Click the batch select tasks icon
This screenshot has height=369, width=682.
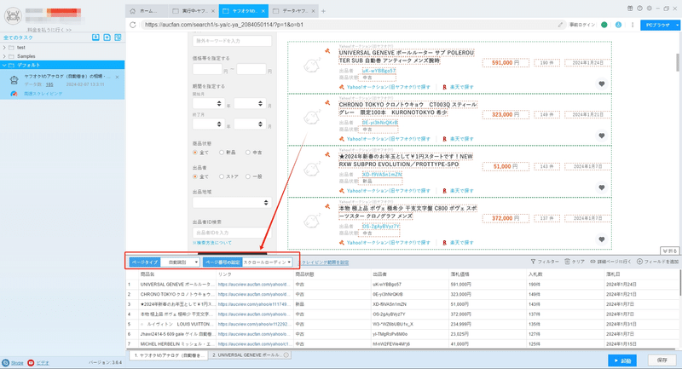click(x=118, y=37)
